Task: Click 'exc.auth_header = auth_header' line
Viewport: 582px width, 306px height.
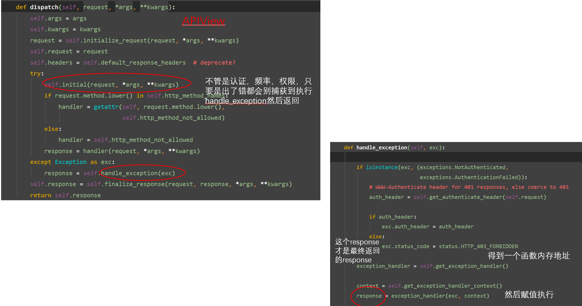Action: coord(427,226)
